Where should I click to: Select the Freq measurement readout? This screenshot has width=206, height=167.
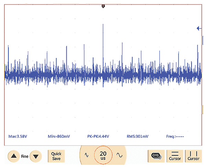pos(175,136)
